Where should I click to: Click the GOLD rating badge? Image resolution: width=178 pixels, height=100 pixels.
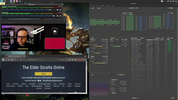(43, 74)
